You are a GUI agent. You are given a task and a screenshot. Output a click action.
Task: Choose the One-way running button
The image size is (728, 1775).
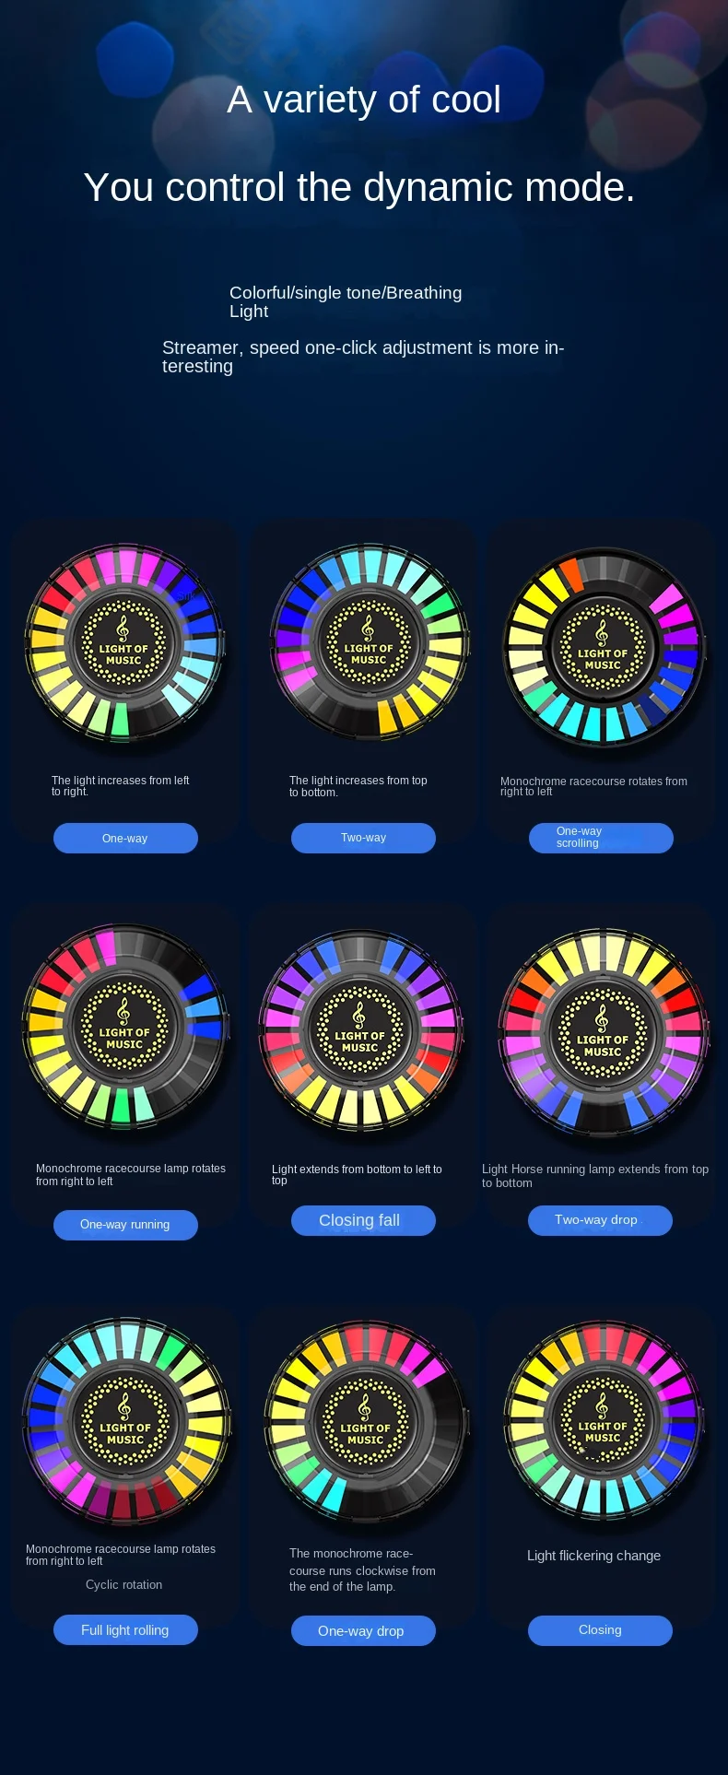[125, 1225]
